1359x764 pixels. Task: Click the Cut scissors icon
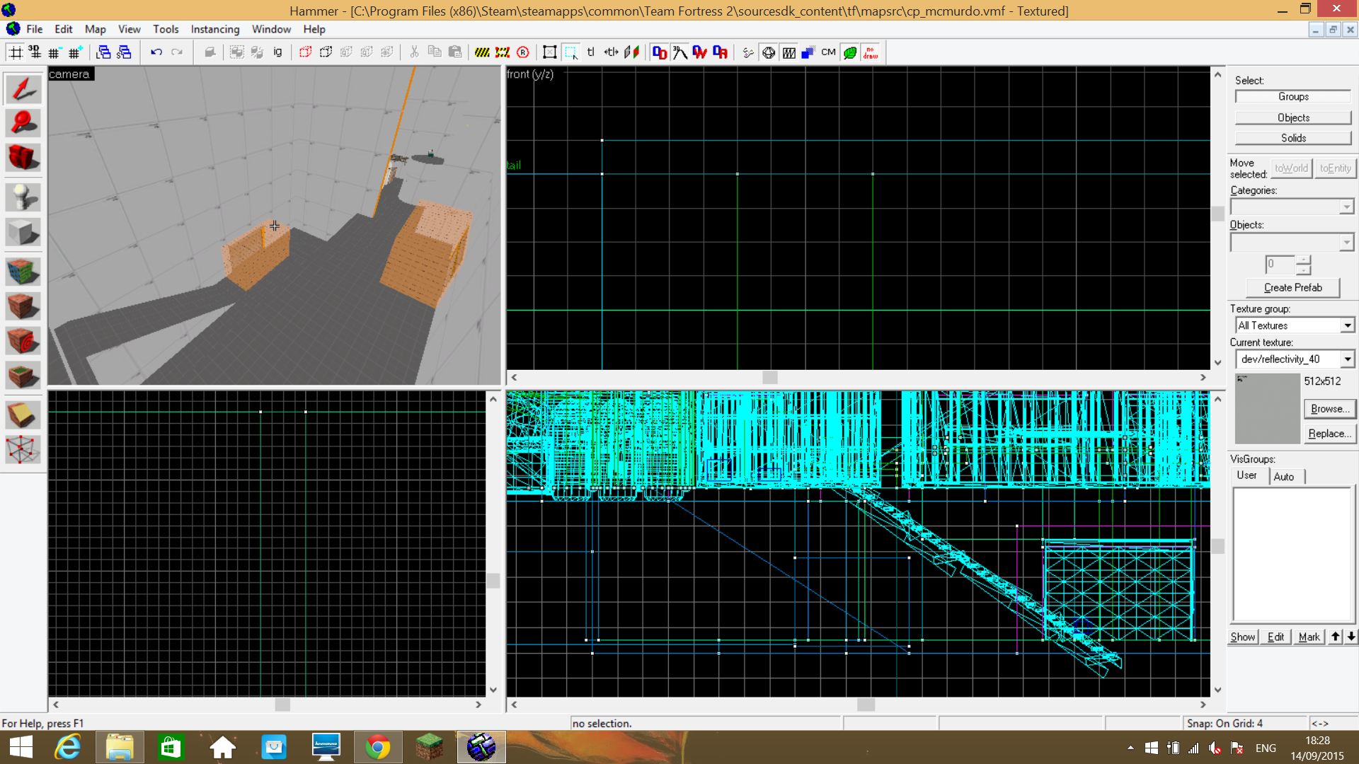click(x=414, y=52)
